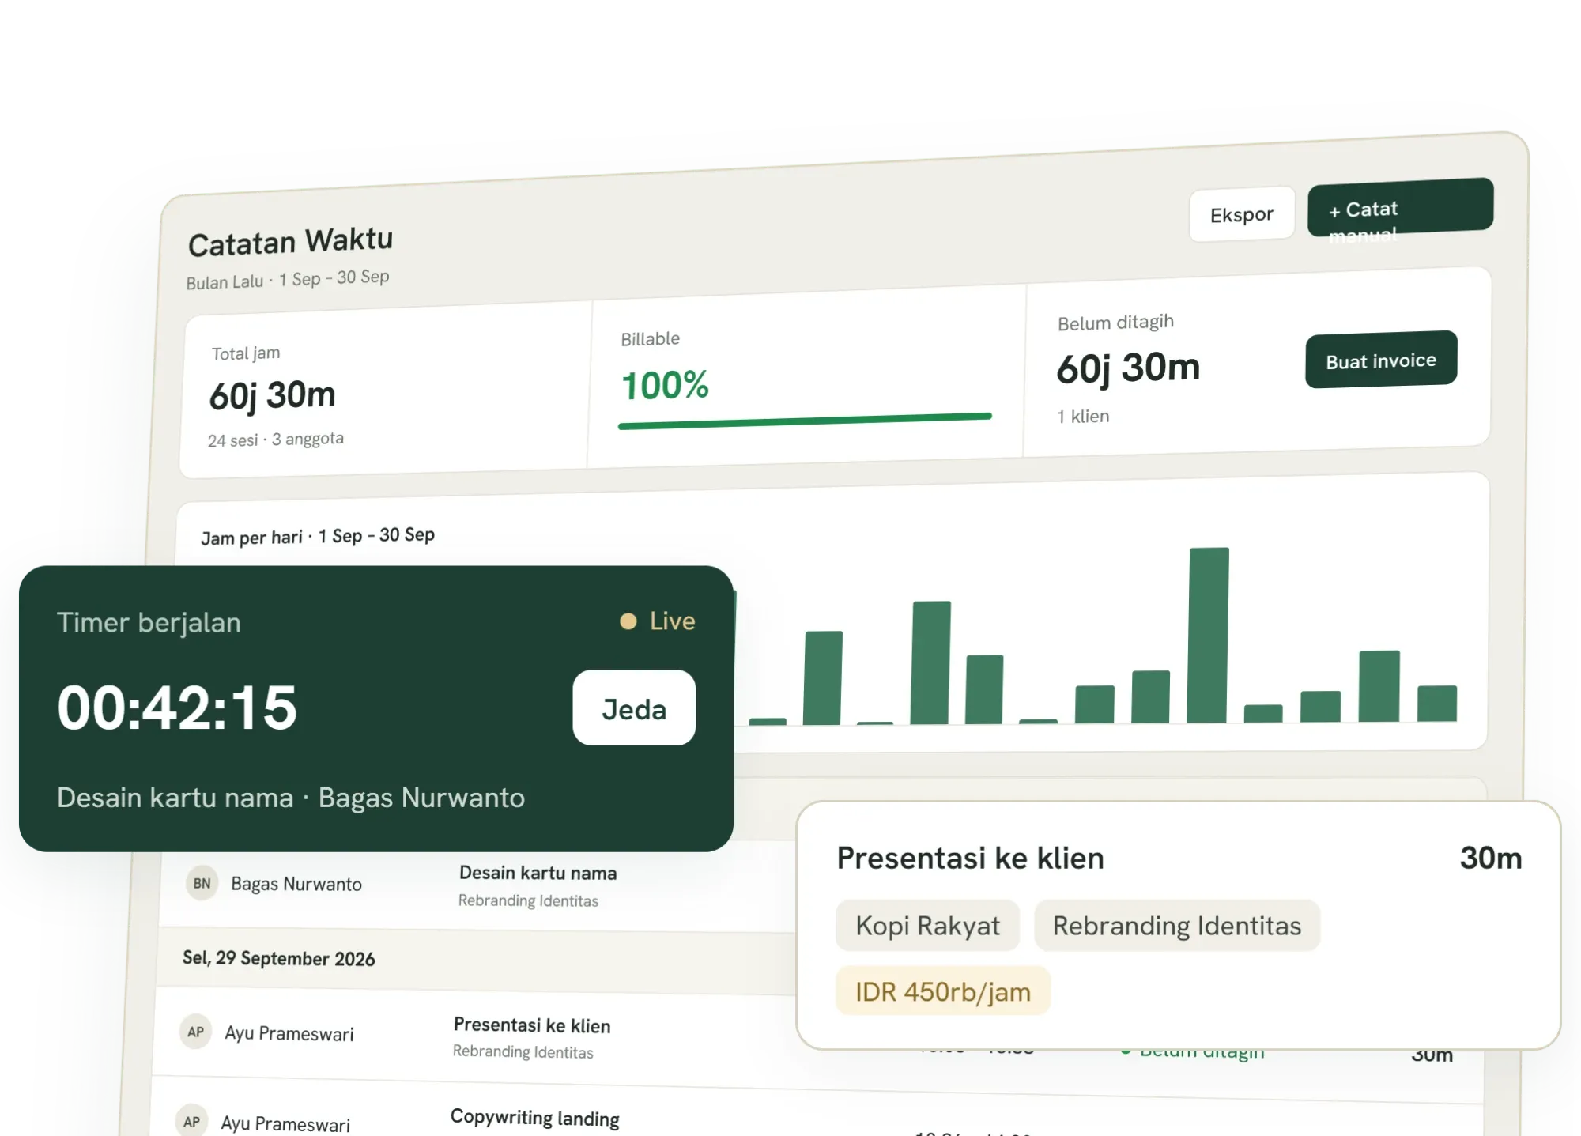Click Desain kartu nama · Bagas Nurwanto timer caption
This screenshot has height=1136, width=1581.
click(291, 798)
